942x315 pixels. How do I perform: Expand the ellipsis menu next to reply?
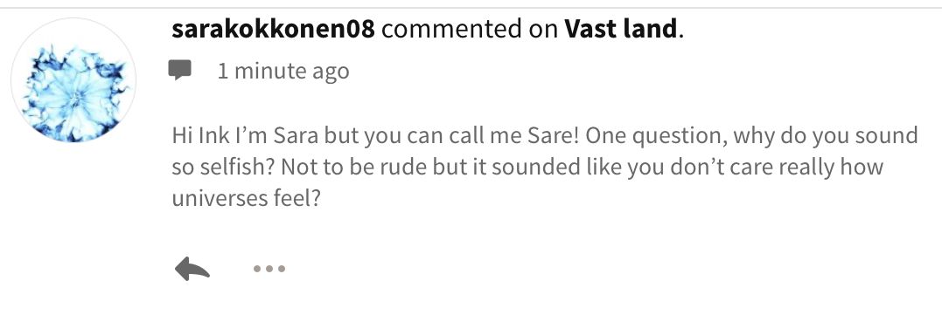[269, 269]
